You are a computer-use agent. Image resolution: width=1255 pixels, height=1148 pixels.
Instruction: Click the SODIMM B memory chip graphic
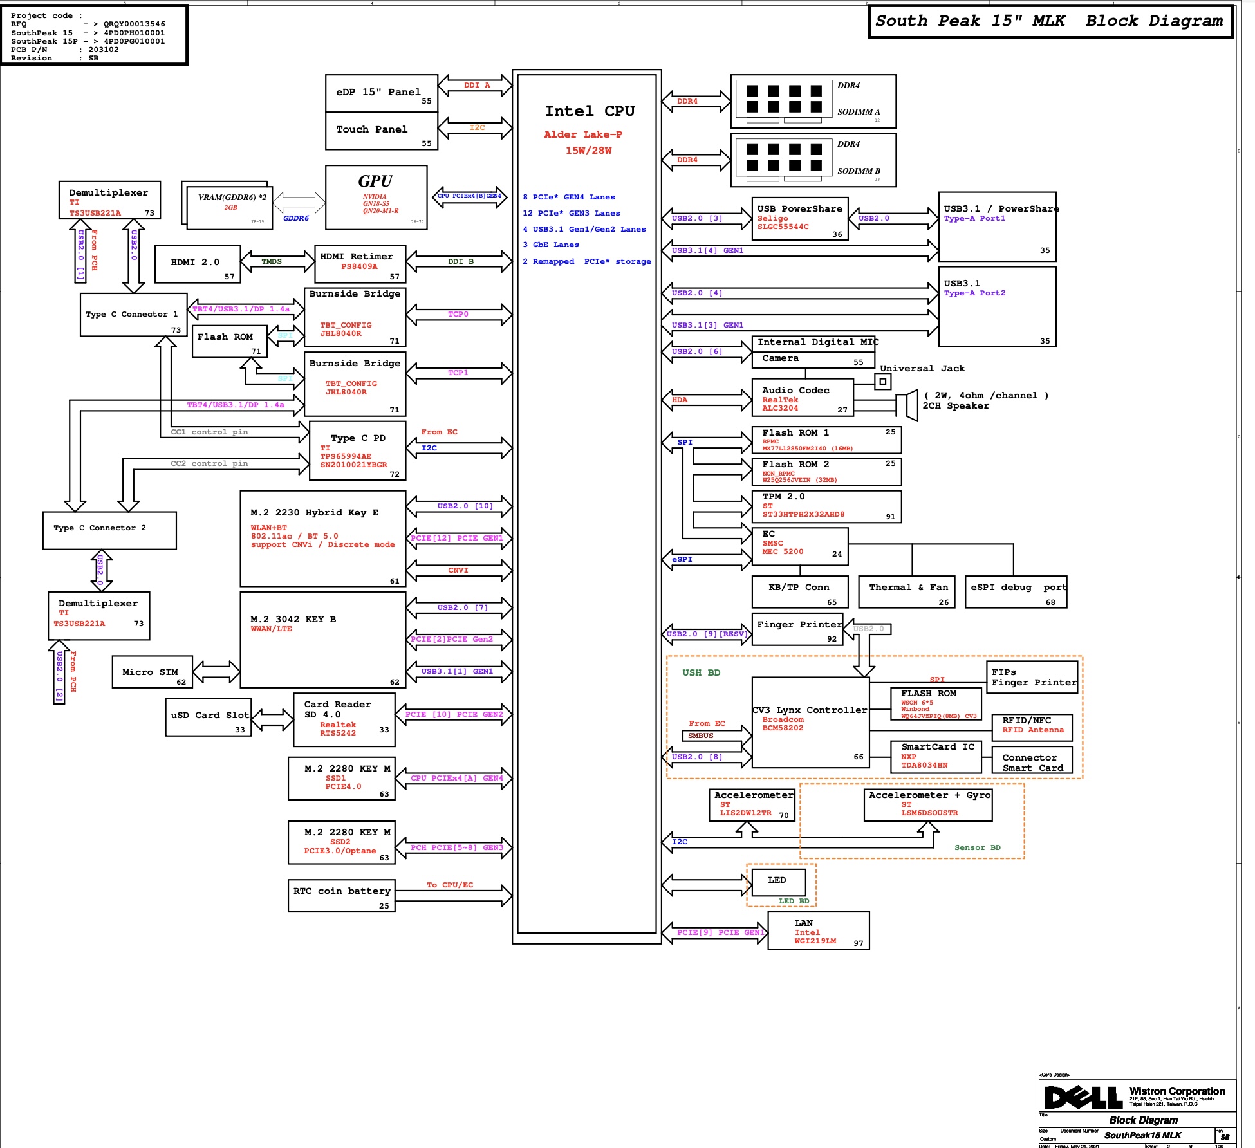point(784,160)
